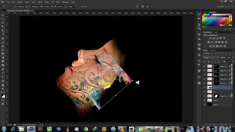Screen dimensions: 235x132
Task: Open the File menu
Action: click(x=8, y=2)
